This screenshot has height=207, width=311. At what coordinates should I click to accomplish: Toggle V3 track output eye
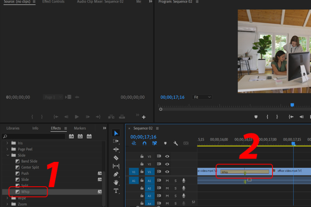click(167, 156)
